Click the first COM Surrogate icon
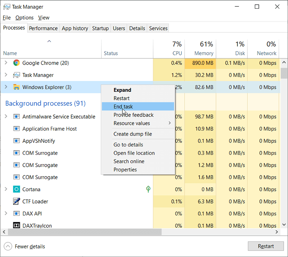 coord(16,153)
